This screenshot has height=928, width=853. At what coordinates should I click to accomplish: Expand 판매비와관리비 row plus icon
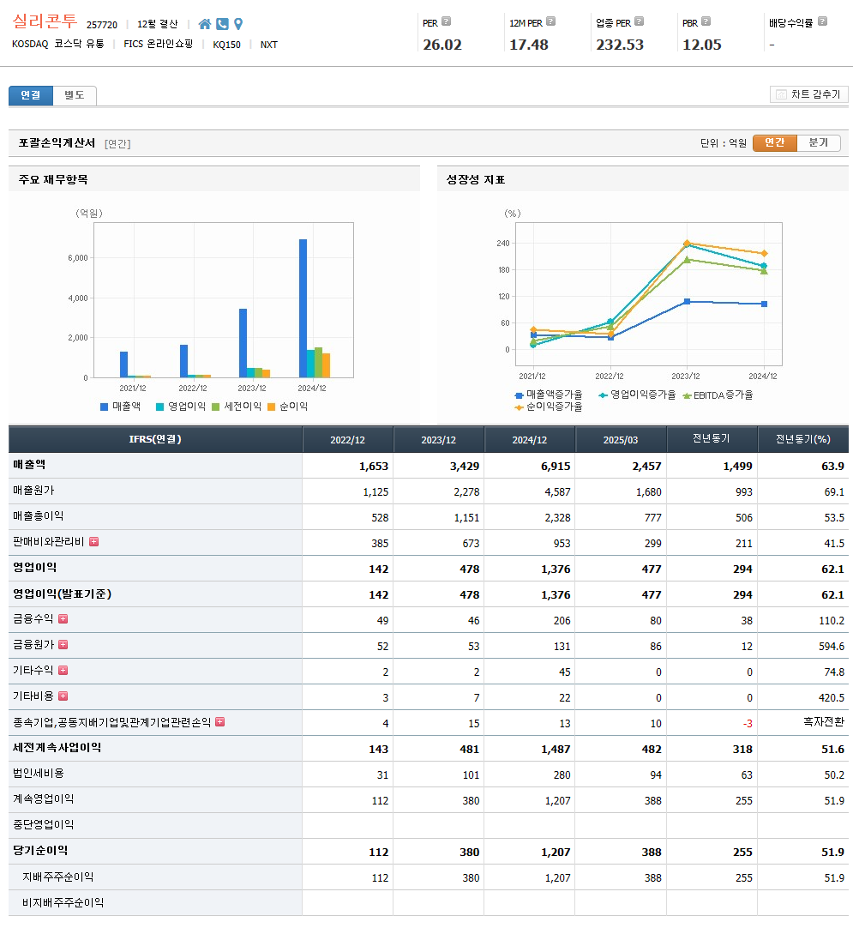click(x=93, y=541)
